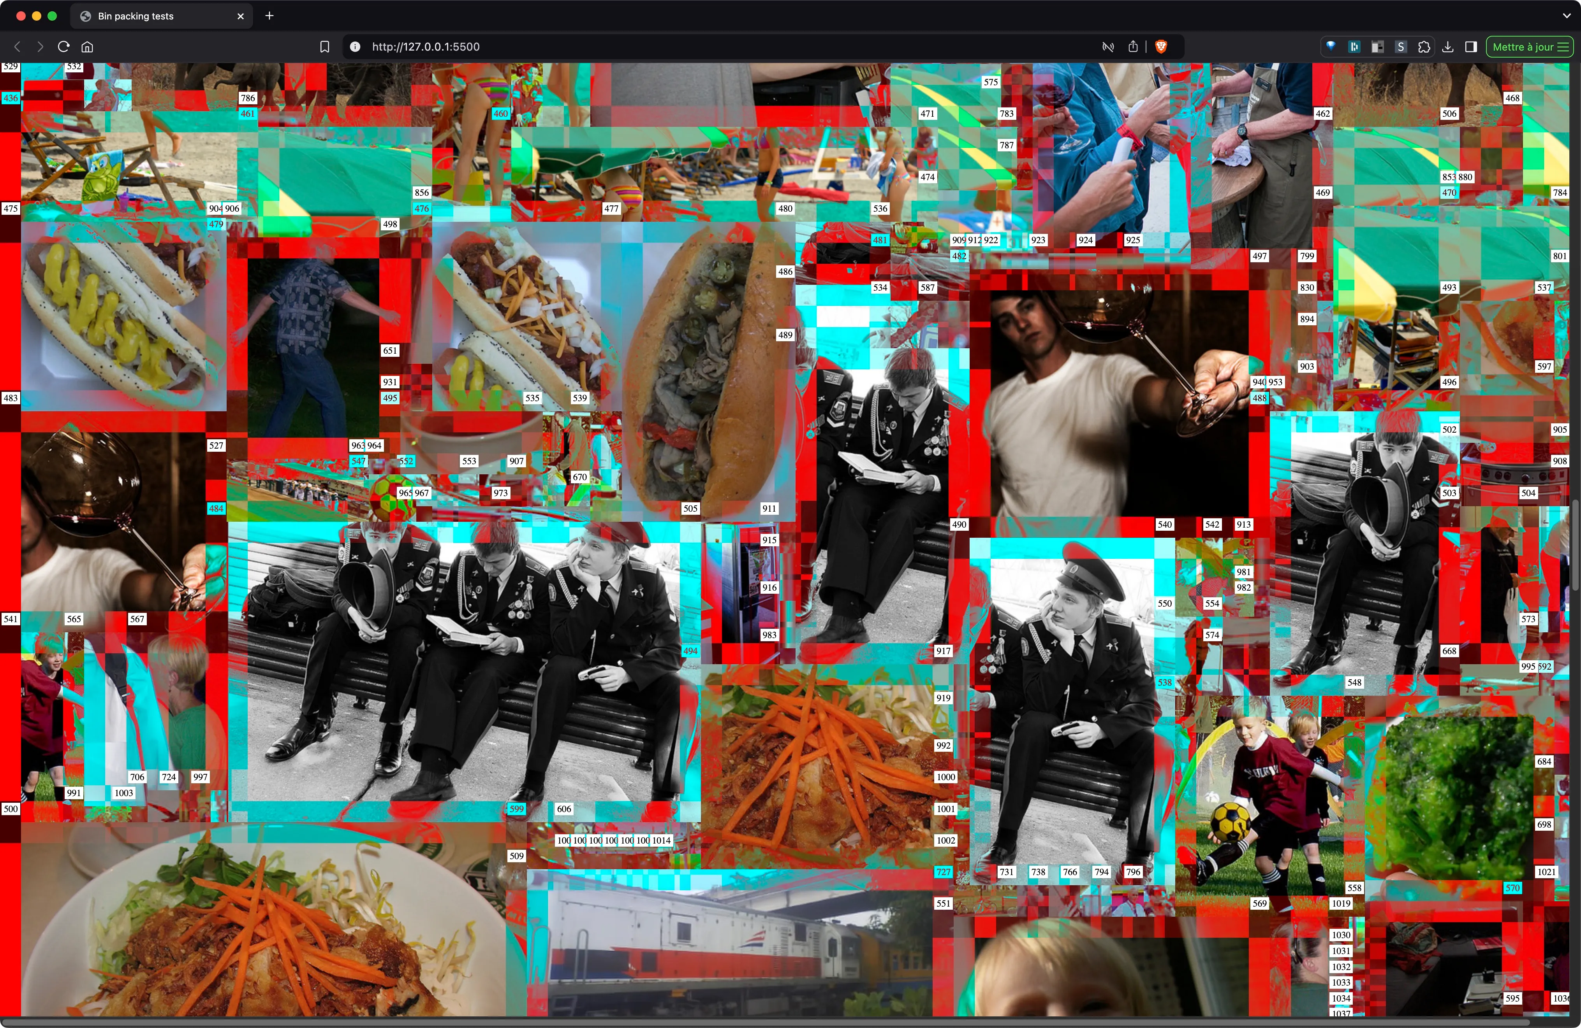Screen dimensions: 1581x1028
Task: Click the reload page button
Action: 64,46
